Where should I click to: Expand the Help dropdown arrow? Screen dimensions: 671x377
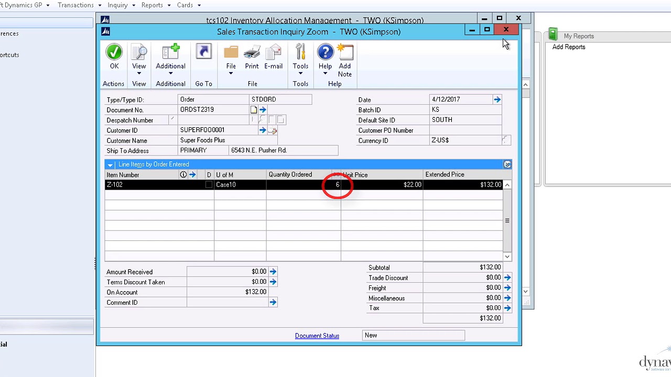click(x=325, y=73)
